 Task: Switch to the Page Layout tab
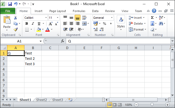tap(58, 11)
